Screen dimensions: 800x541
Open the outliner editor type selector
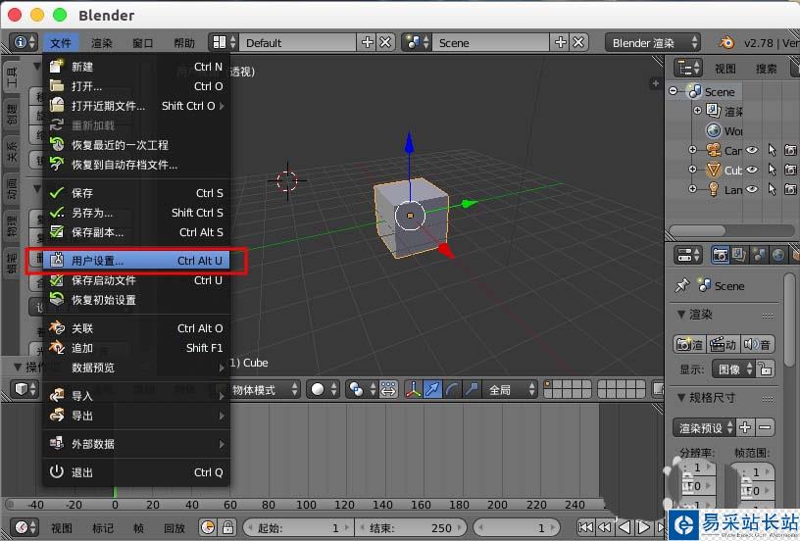688,68
